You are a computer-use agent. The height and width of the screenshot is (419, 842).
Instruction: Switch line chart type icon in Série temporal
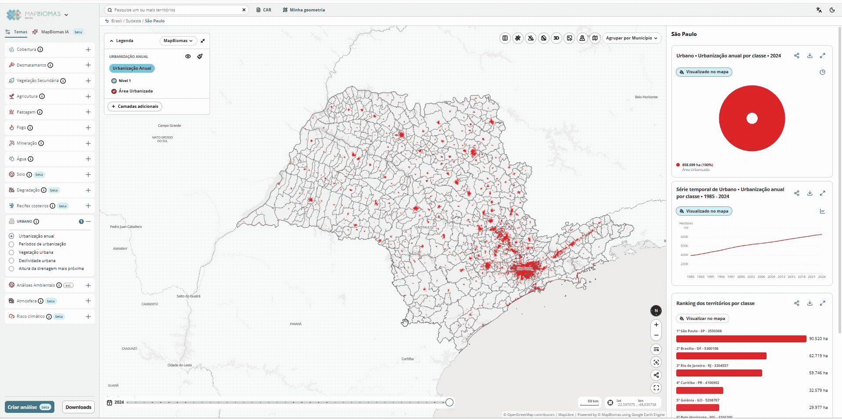[823, 211]
